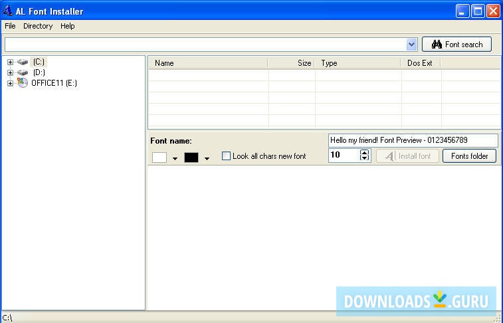This screenshot has height=323, width=503.
Task: Open the Directory menu
Action: coord(38,26)
